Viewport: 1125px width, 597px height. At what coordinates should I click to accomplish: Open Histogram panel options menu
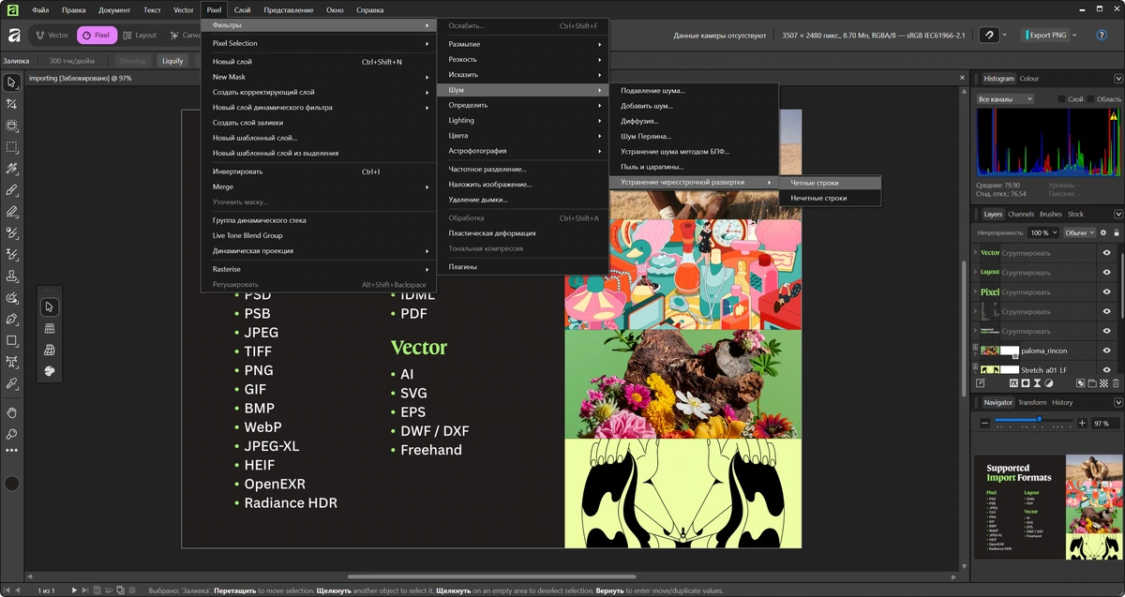1117,79
